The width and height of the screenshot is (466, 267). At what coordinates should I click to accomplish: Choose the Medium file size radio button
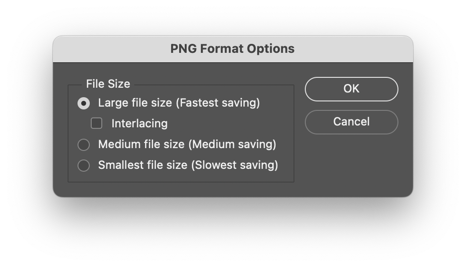tap(84, 145)
